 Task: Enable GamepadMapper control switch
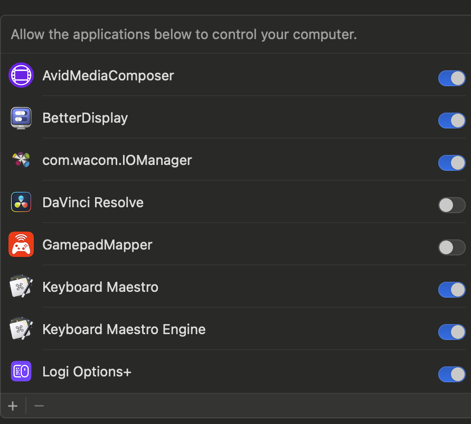452,247
